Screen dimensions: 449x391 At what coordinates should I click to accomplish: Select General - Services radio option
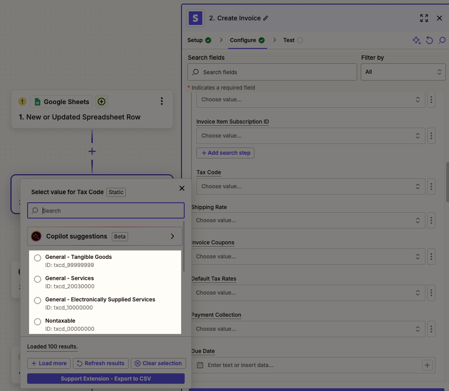(x=38, y=279)
